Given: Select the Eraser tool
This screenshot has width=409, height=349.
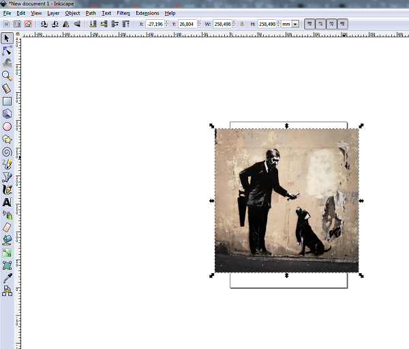Looking at the screenshot, I should (x=7, y=227).
